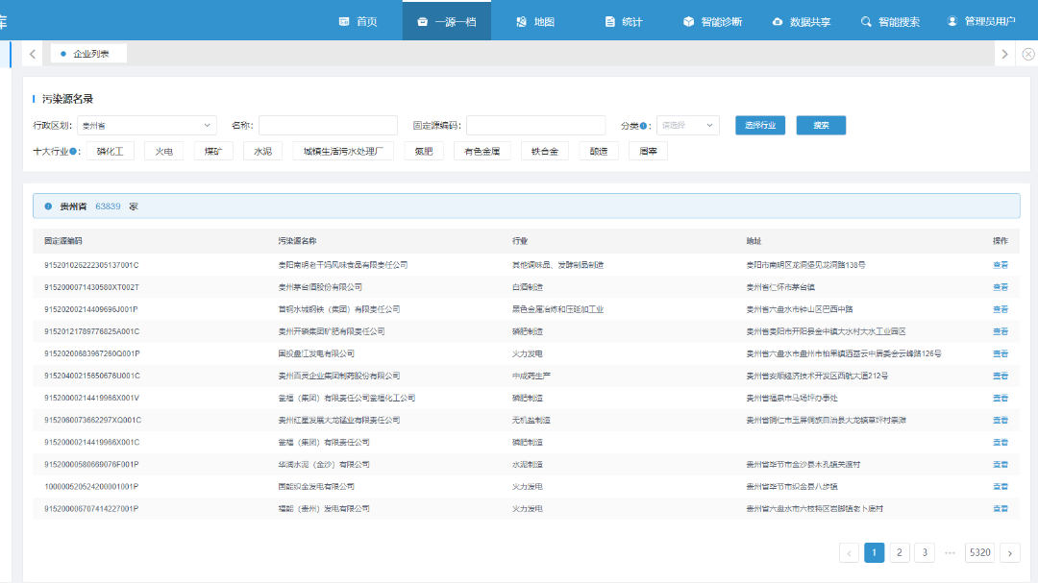Image resolution: width=1038 pixels, height=583 pixels.
Task: Open the 分类 请选择 dropdown
Action: [x=688, y=125]
